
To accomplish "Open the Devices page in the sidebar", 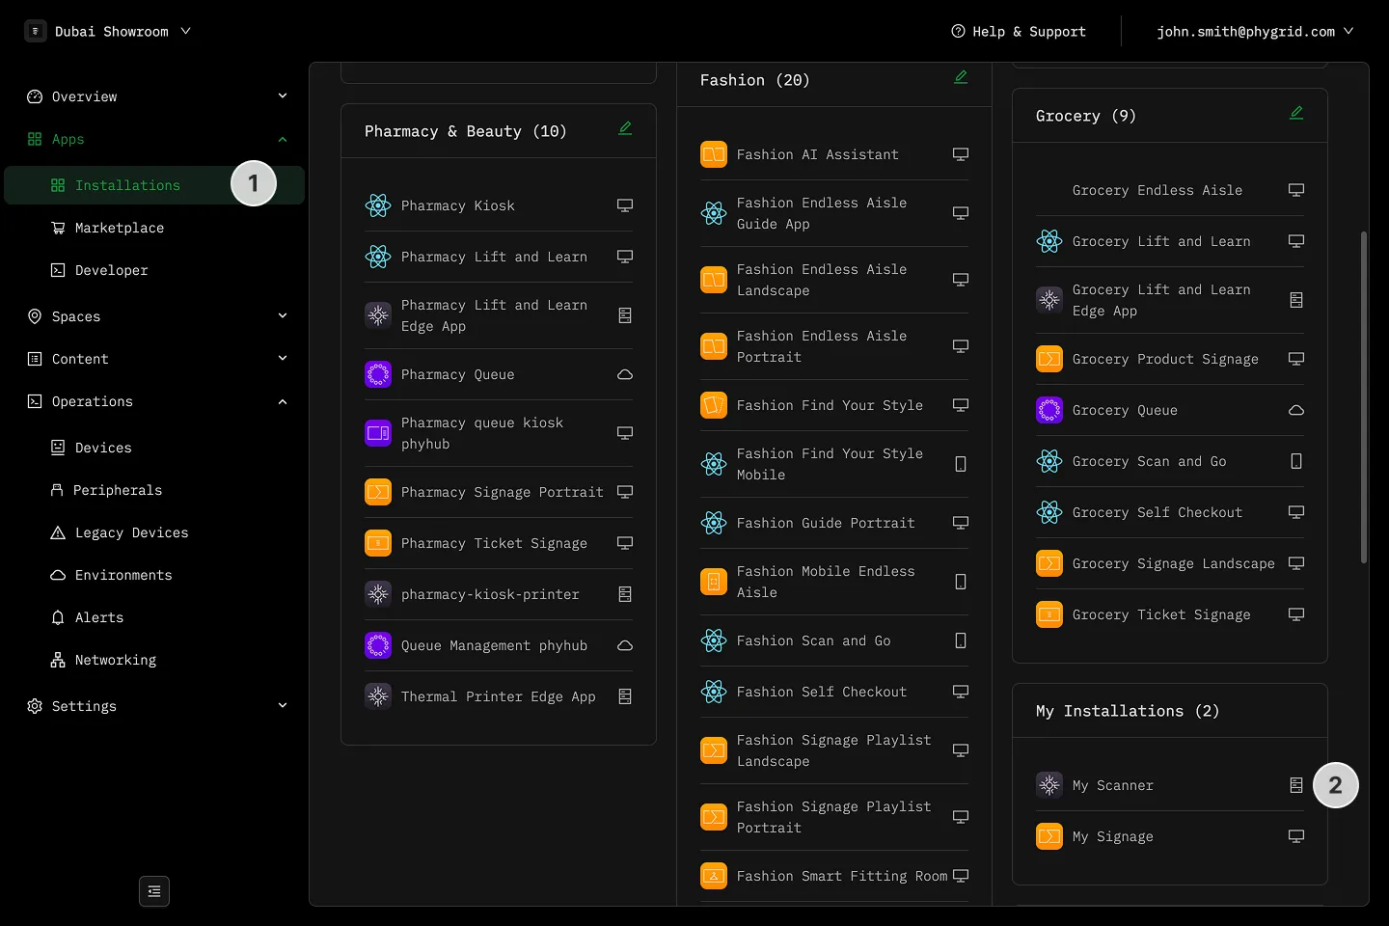I will pyautogui.click(x=103, y=448).
